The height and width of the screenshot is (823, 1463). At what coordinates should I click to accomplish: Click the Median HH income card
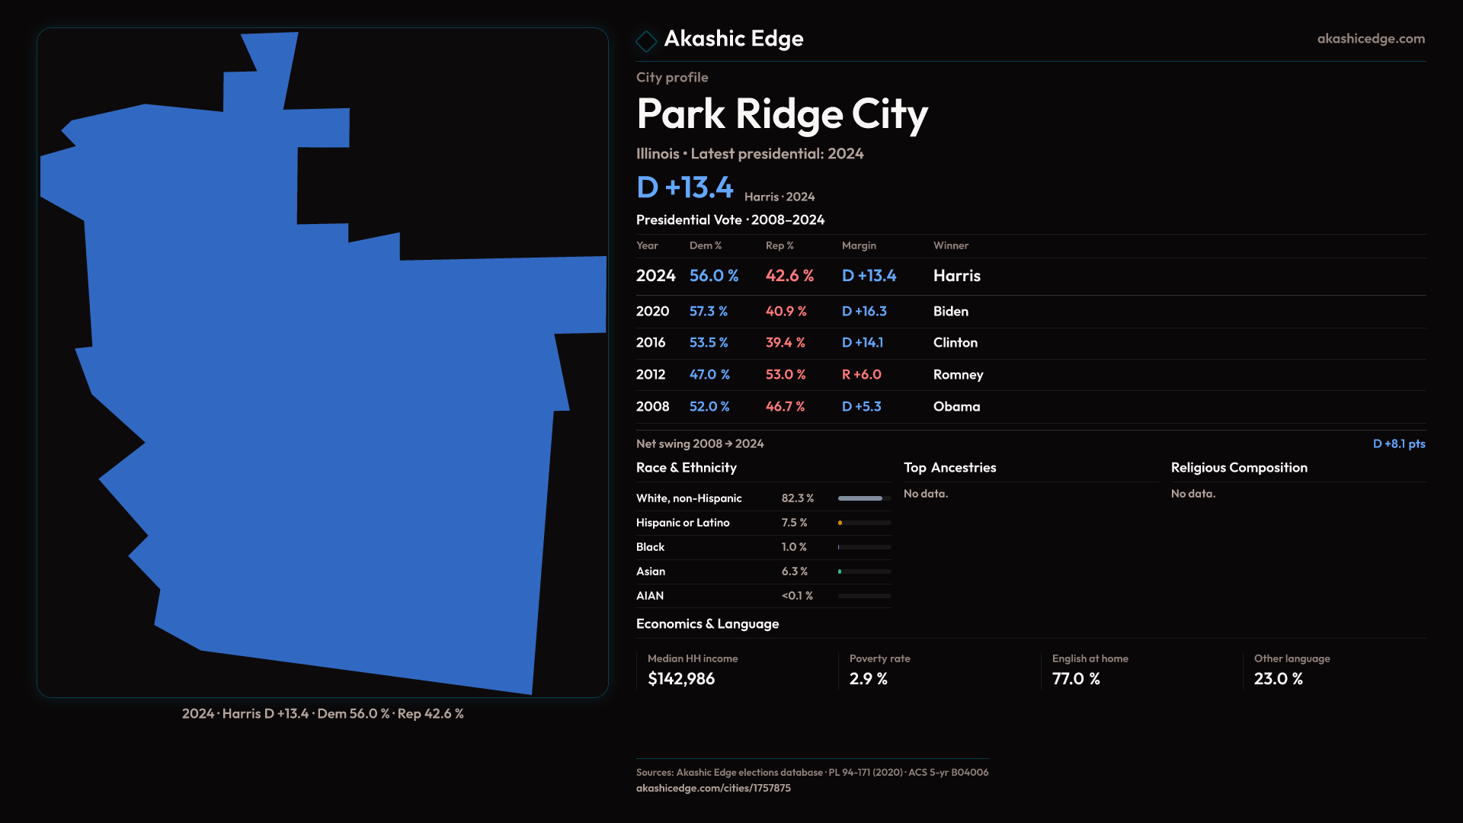point(692,670)
